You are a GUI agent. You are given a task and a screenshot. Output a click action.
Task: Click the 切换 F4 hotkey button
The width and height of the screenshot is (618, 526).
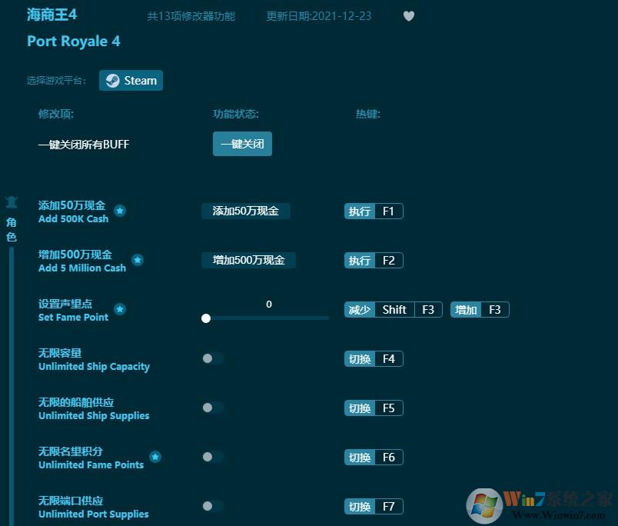(374, 359)
